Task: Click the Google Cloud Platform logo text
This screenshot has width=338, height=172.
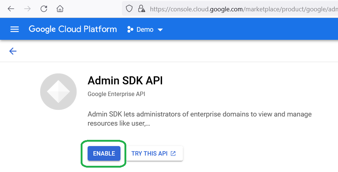Action: (73, 29)
